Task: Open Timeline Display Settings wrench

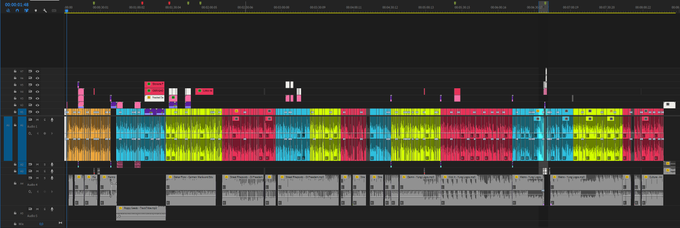Action: [45, 10]
